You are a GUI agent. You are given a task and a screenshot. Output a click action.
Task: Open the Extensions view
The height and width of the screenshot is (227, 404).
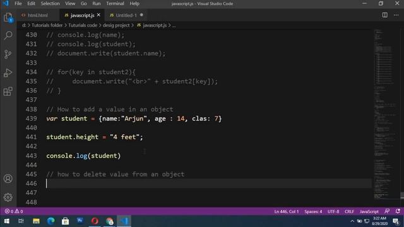8,91
